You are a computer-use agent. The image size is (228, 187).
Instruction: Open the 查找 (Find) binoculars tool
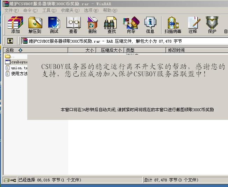click(x=112, y=25)
